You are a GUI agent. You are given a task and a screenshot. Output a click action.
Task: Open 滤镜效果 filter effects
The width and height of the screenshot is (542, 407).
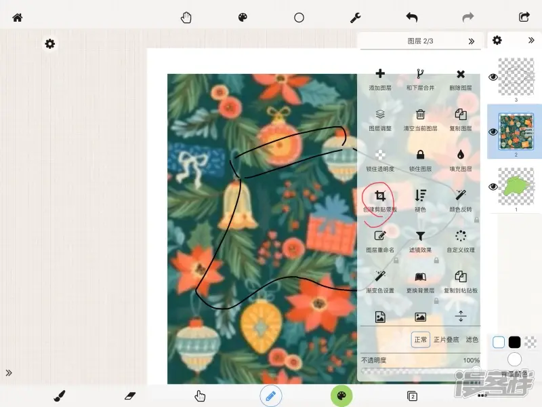coord(420,236)
